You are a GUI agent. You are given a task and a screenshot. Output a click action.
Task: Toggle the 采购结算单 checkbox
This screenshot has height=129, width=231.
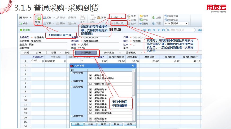point(90,104)
